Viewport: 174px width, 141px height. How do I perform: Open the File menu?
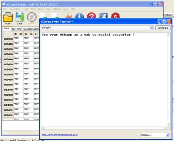coord(5,9)
